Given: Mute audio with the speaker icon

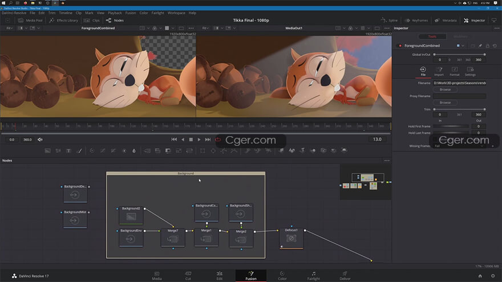Looking at the screenshot, I should click(40, 140).
